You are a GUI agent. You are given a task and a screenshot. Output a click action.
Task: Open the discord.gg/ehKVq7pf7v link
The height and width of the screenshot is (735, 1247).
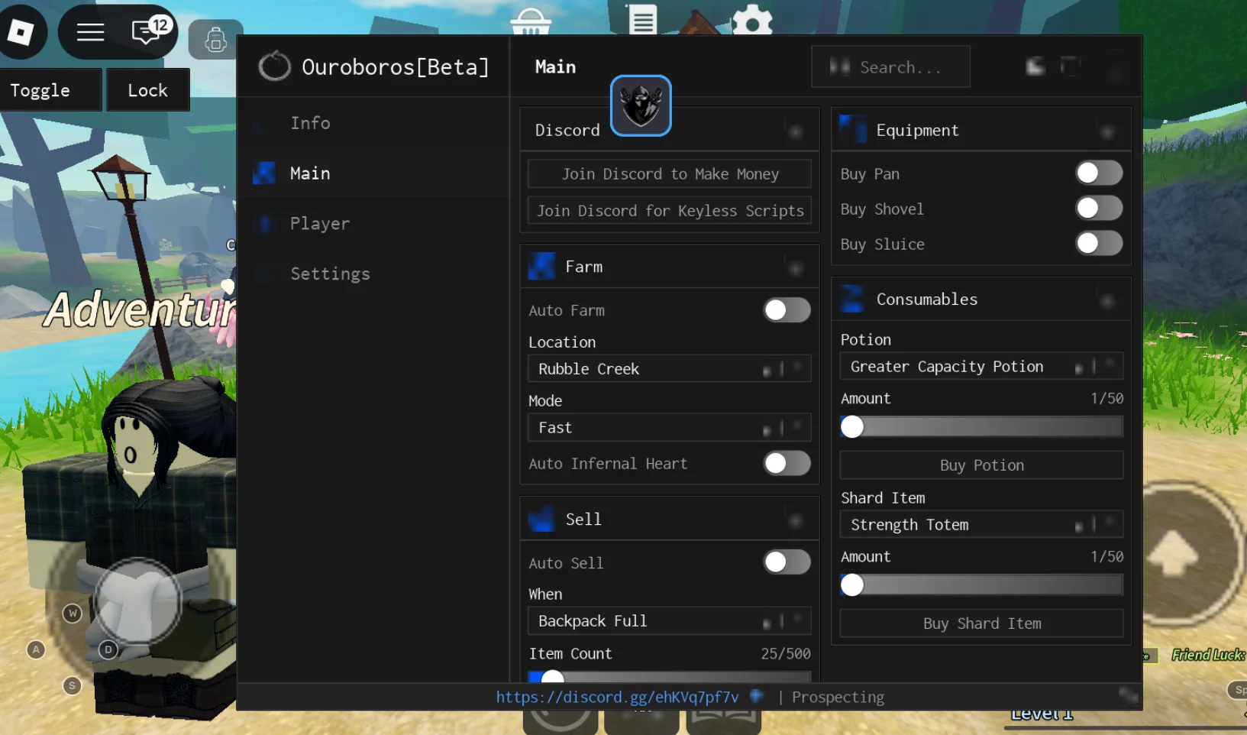617,697
